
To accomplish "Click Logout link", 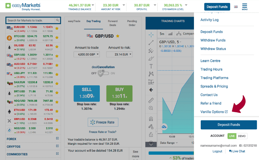I will (218, 151).
